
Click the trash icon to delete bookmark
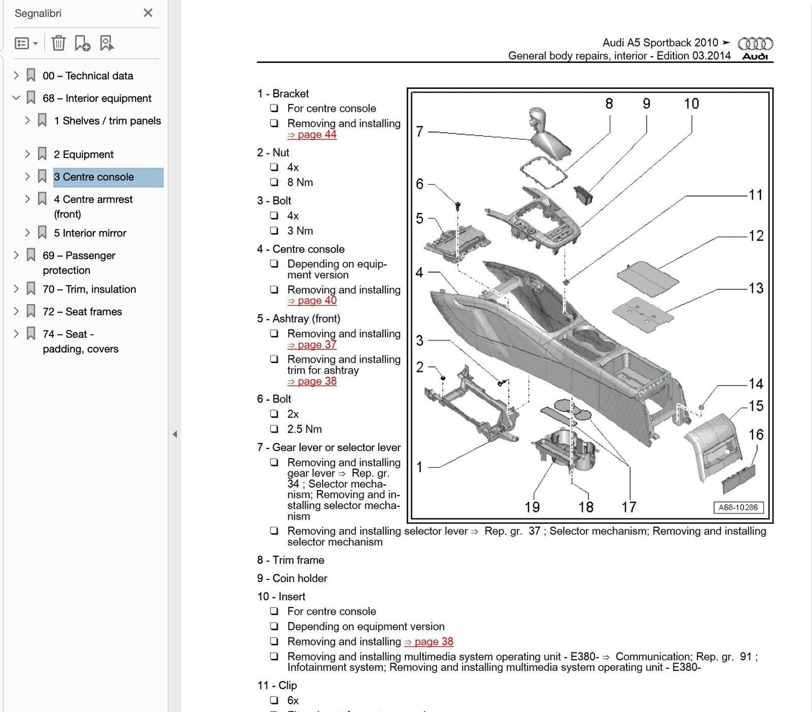tap(58, 43)
